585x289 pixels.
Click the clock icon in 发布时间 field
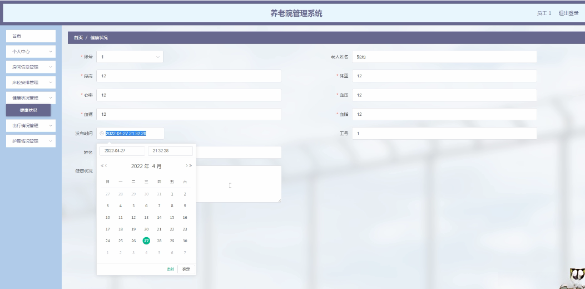click(x=102, y=133)
